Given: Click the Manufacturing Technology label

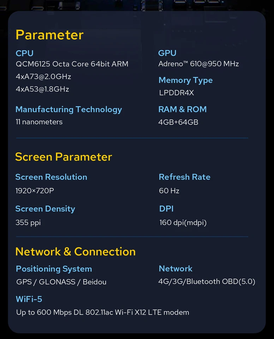Looking at the screenshot, I should (68, 109).
